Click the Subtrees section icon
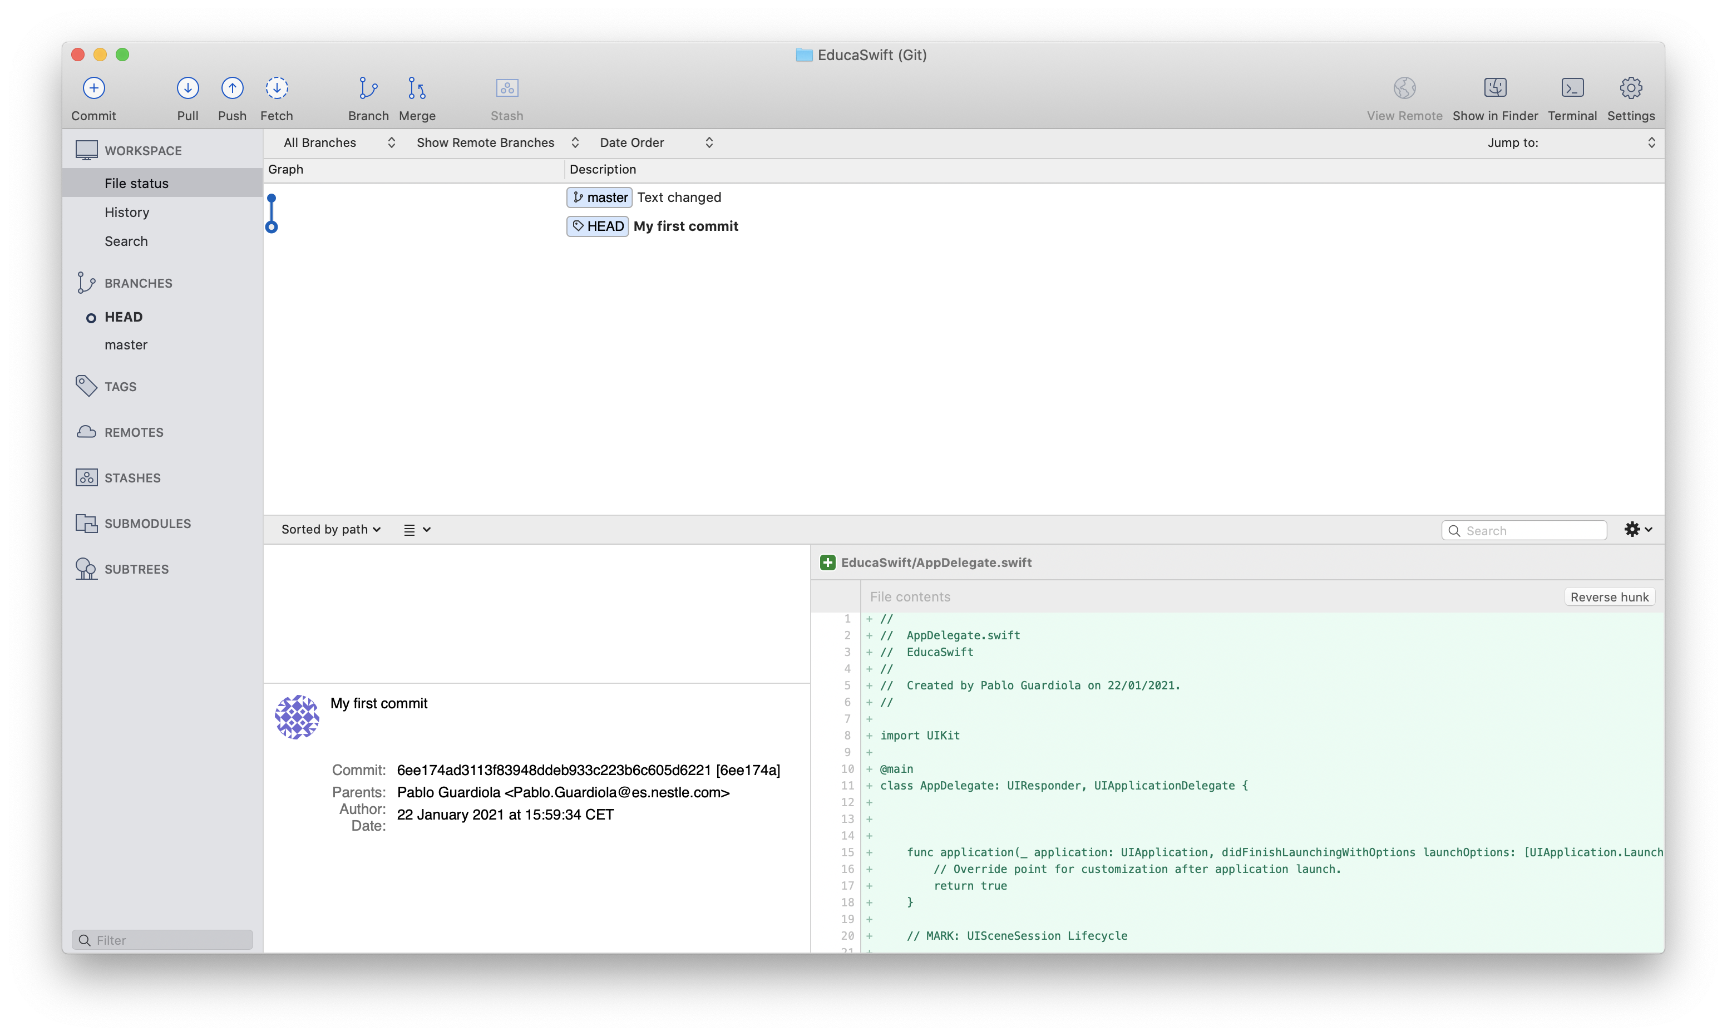The width and height of the screenshot is (1727, 1036). click(x=86, y=569)
